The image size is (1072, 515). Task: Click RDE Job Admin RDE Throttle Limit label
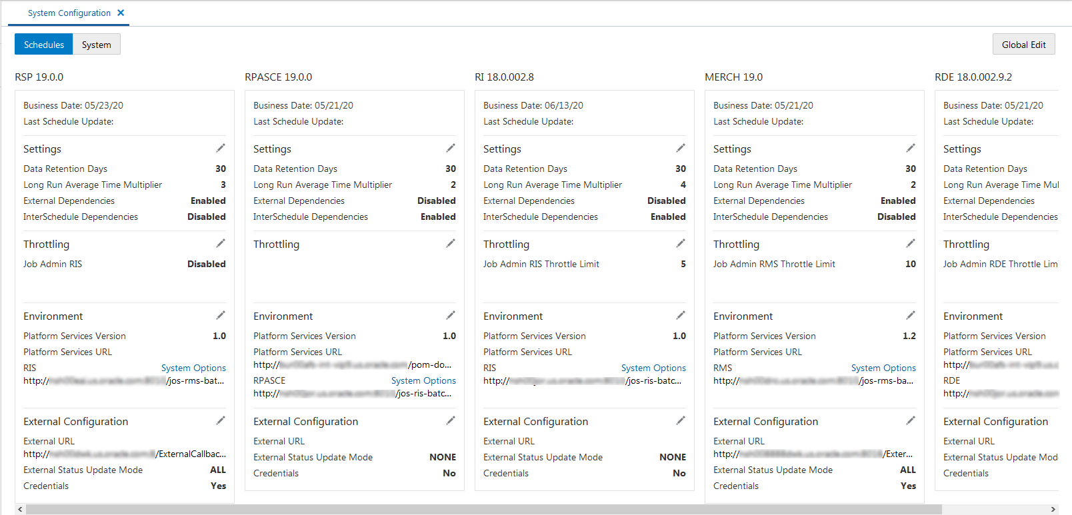click(x=1001, y=264)
